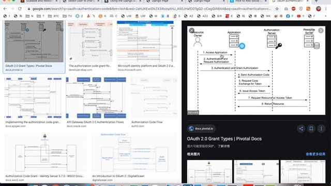Share the previewed image
This screenshot has width=331, height=186.
(x=301, y=129)
